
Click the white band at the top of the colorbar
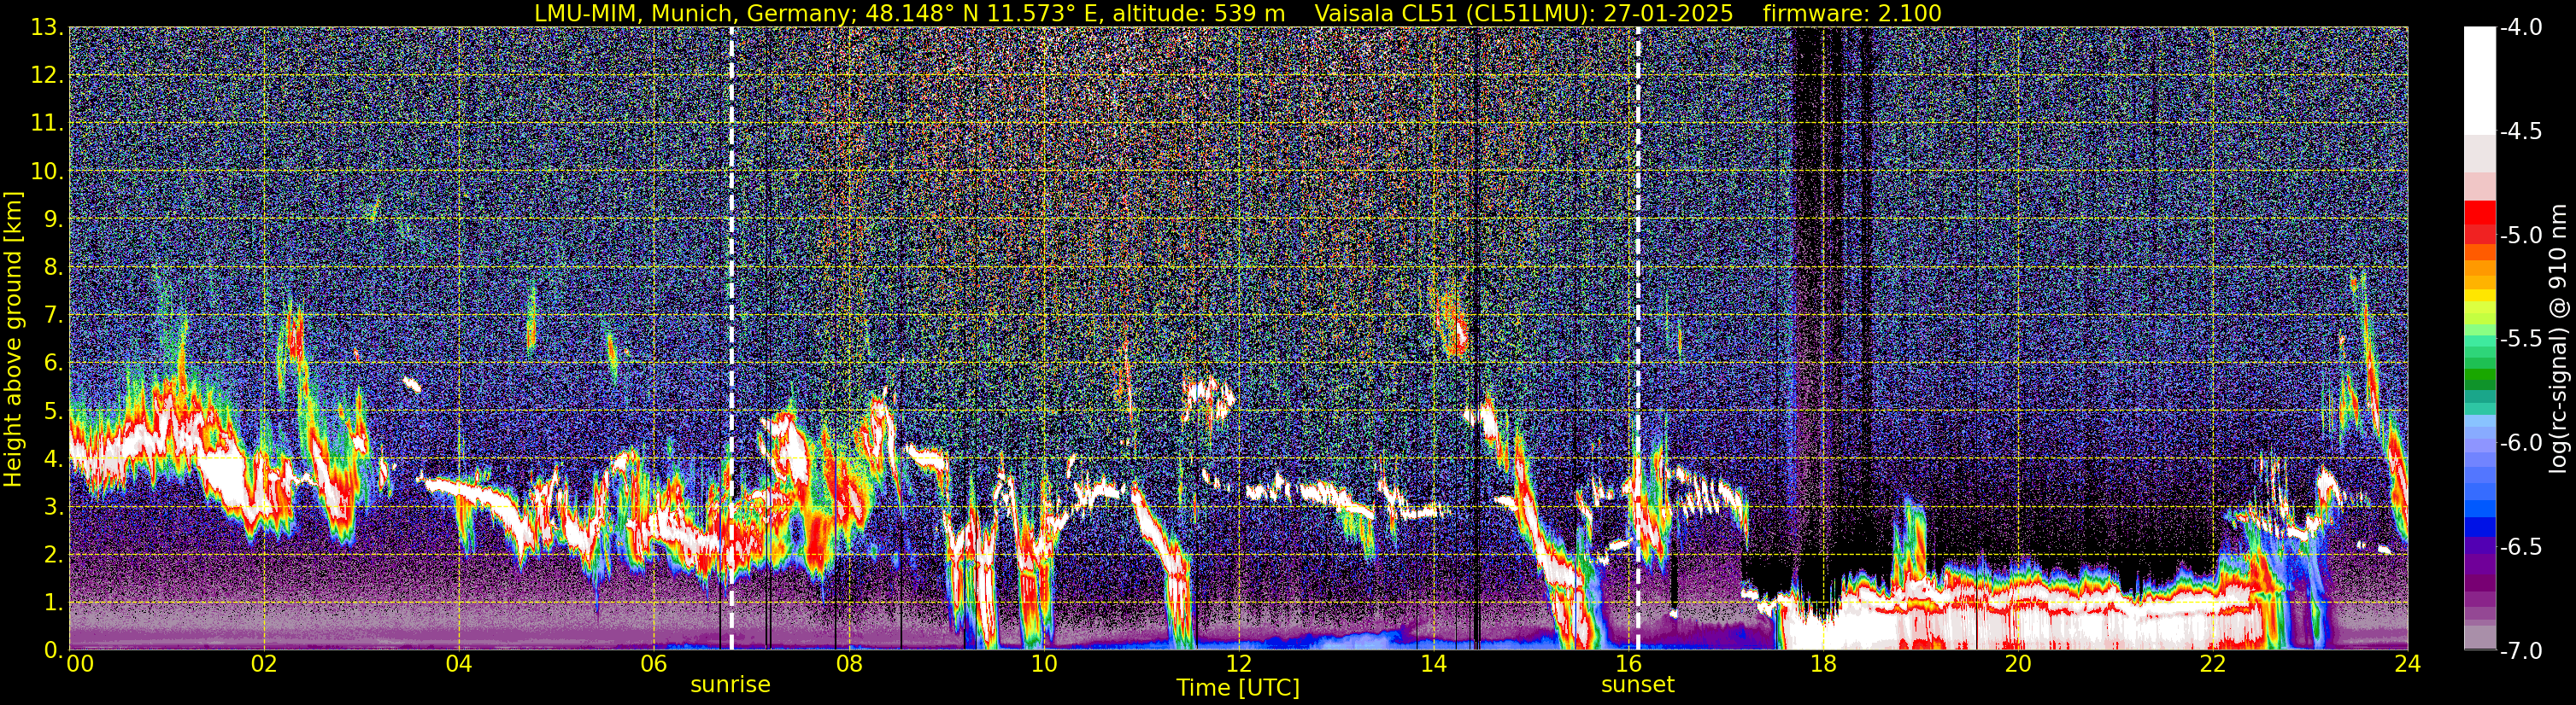tap(2479, 80)
